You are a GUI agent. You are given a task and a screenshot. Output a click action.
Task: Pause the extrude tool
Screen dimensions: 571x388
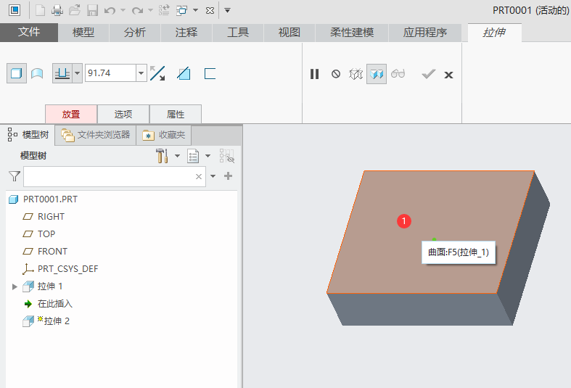pyautogui.click(x=315, y=74)
